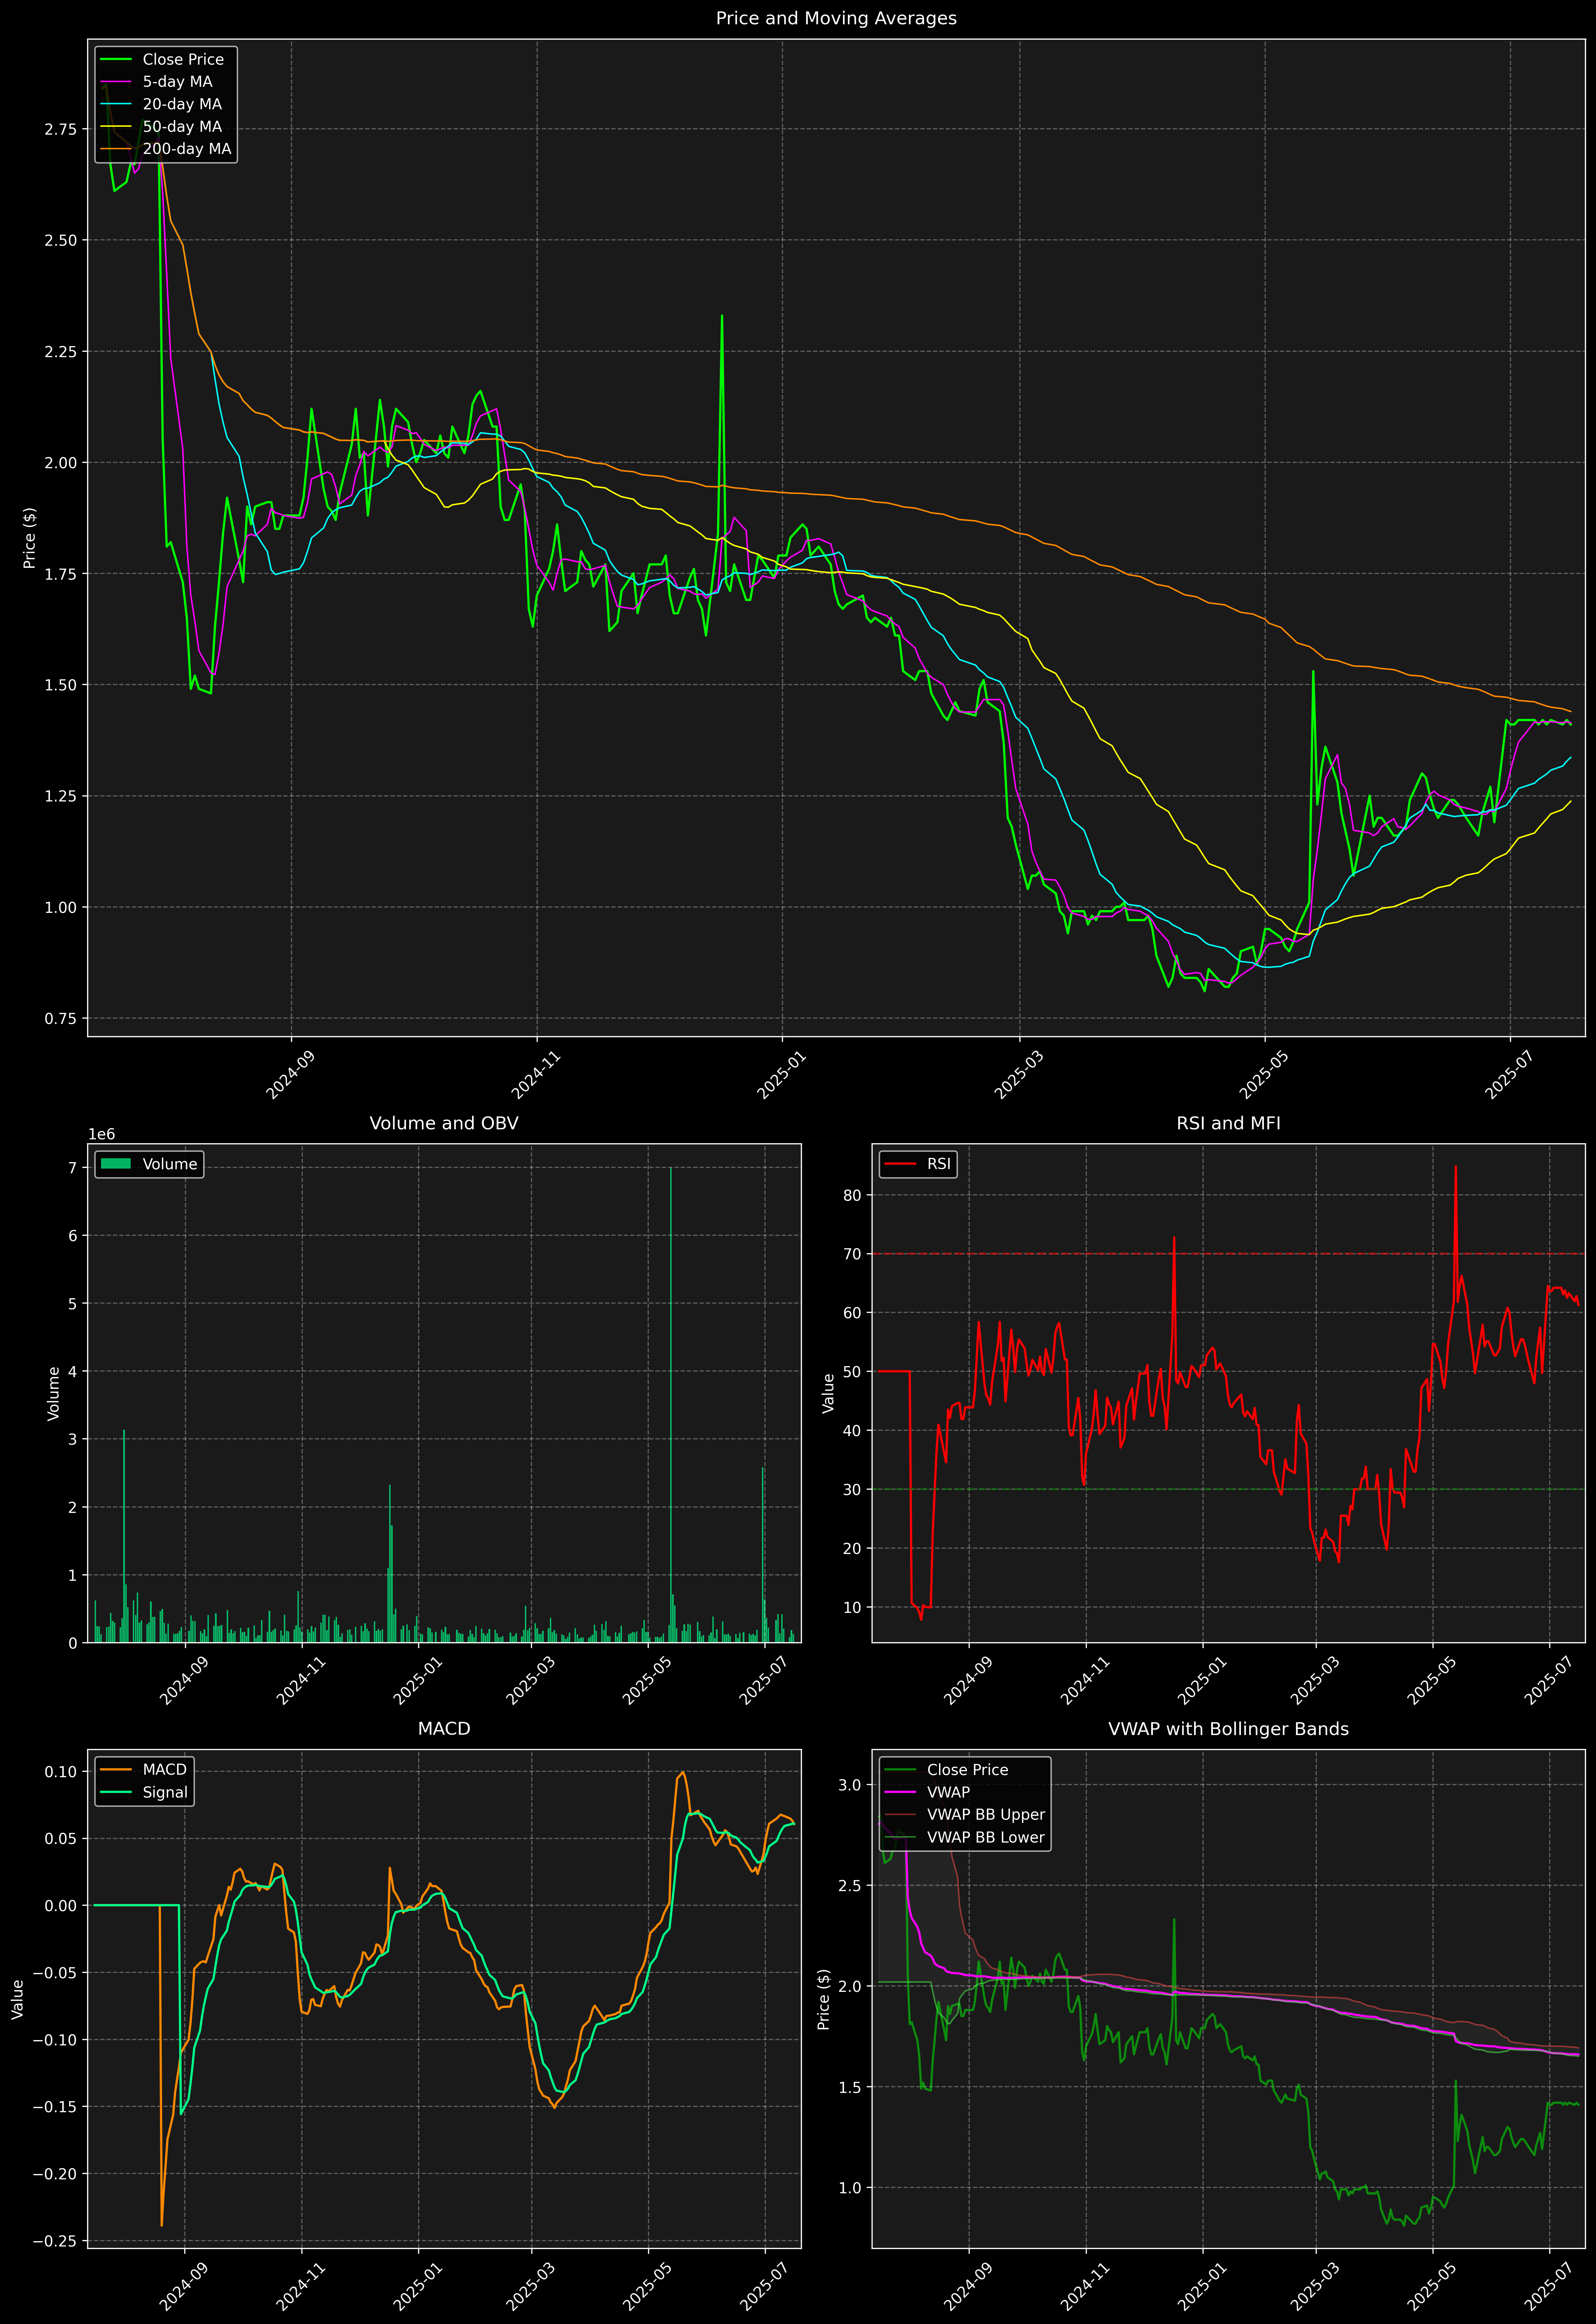Click the 3.0 tick on the VWAP axis
This screenshot has height=2324, width=1596.
coord(850,1785)
